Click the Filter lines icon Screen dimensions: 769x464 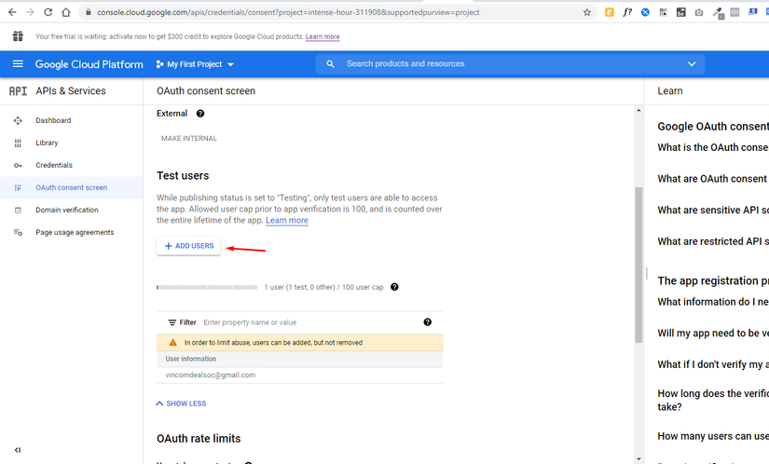[172, 322]
